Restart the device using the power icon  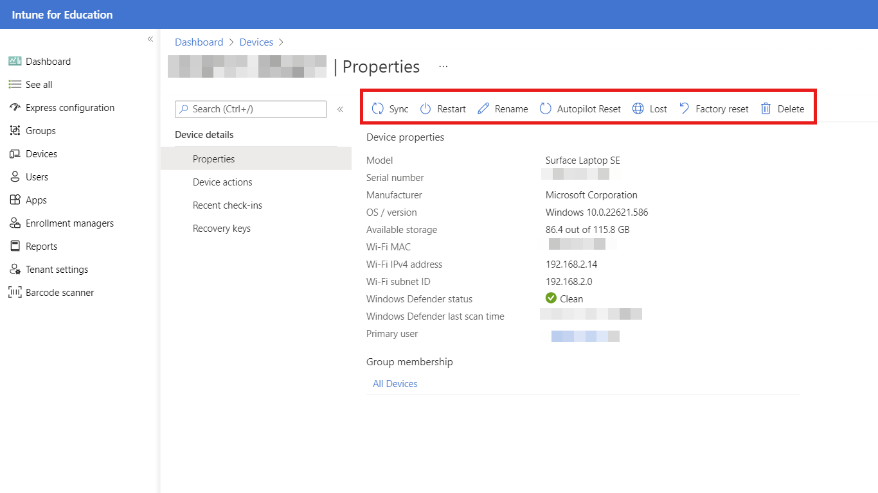click(426, 108)
